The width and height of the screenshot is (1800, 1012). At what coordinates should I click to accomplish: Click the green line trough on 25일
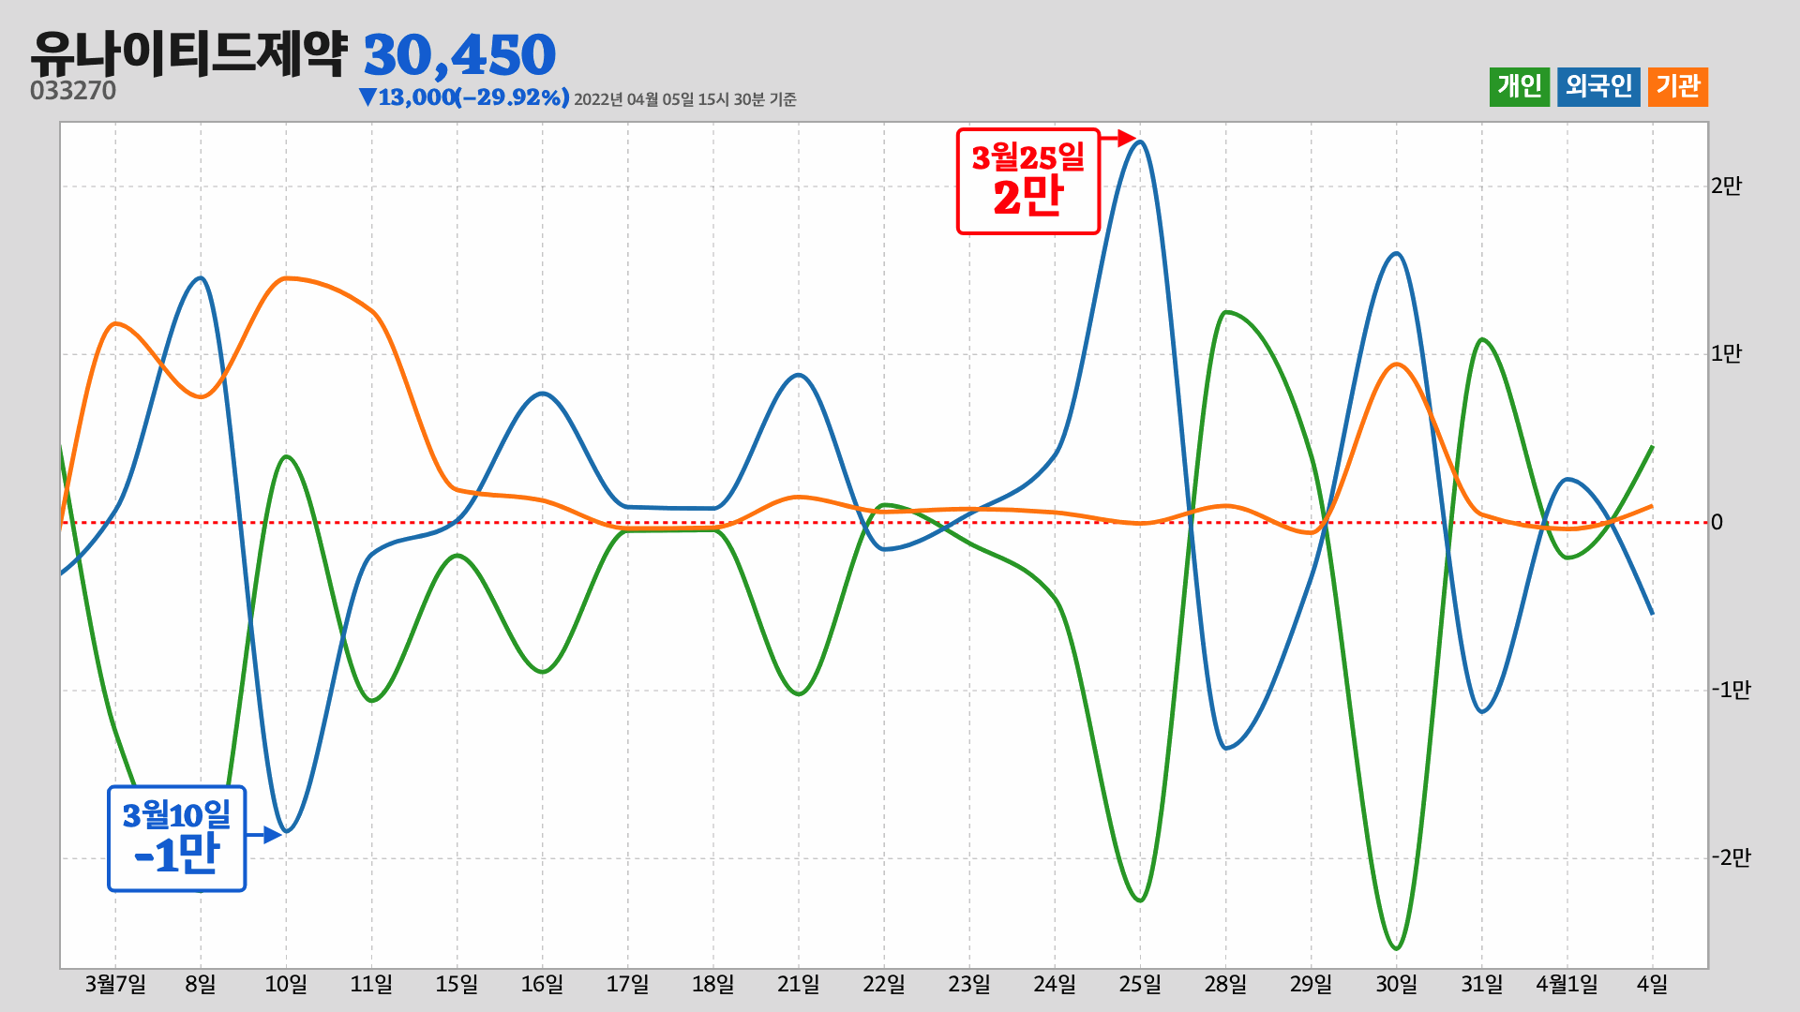point(1140,900)
